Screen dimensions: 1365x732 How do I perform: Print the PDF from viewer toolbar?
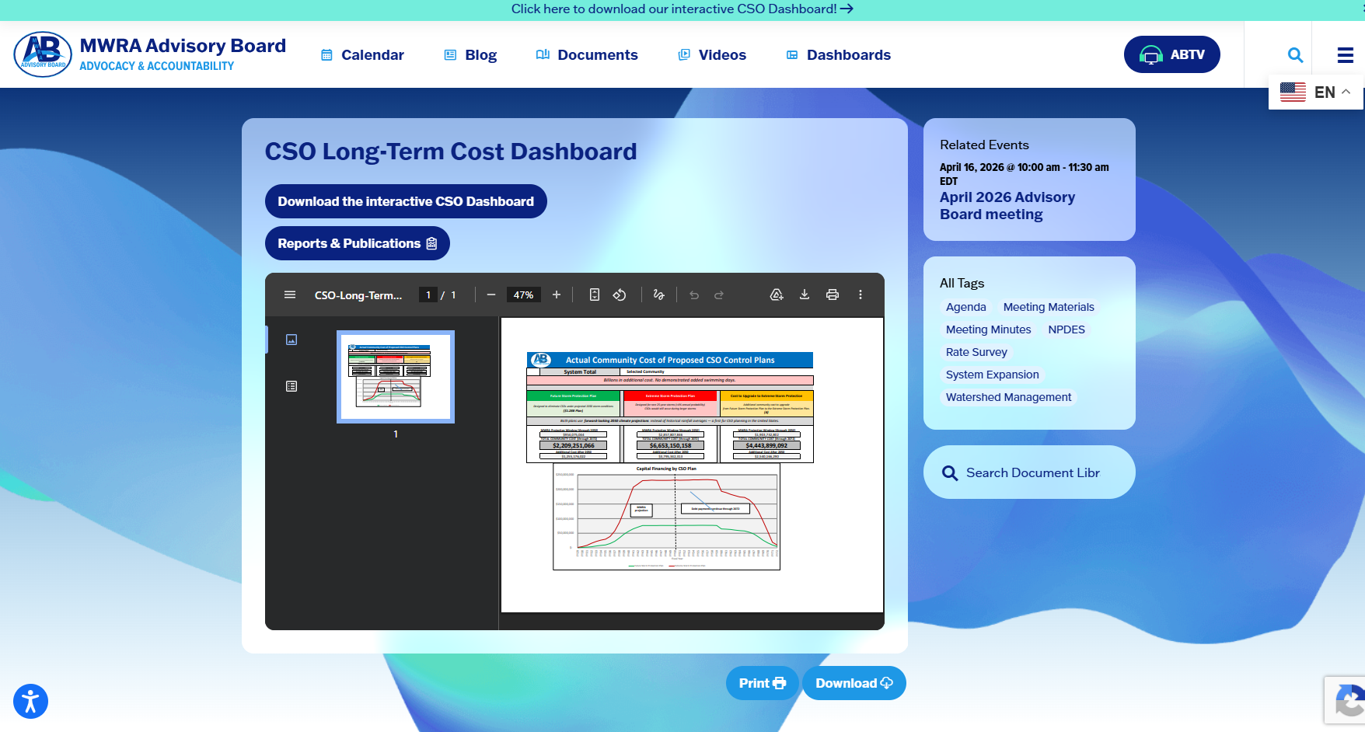click(833, 295)
